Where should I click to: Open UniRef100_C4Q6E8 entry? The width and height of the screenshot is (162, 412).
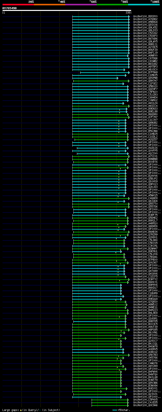pyautogui.click(x=145, y=198)
